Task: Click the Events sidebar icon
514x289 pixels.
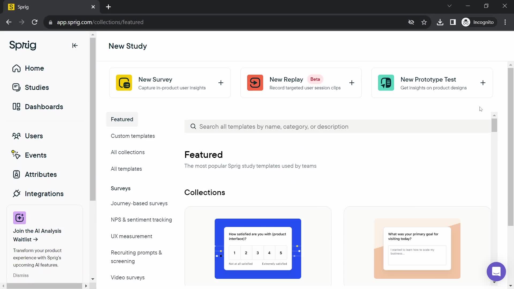Action: pyautogui.click(x=16, y=155)
